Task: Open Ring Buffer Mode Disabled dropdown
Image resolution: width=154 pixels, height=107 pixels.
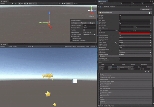Action: click(x=135, y=54)
